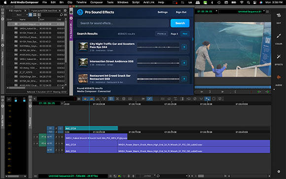Click the Title tool icon in timeline toolbar
Viewport: 286px width, 179px height.
[x=175, y=99]
